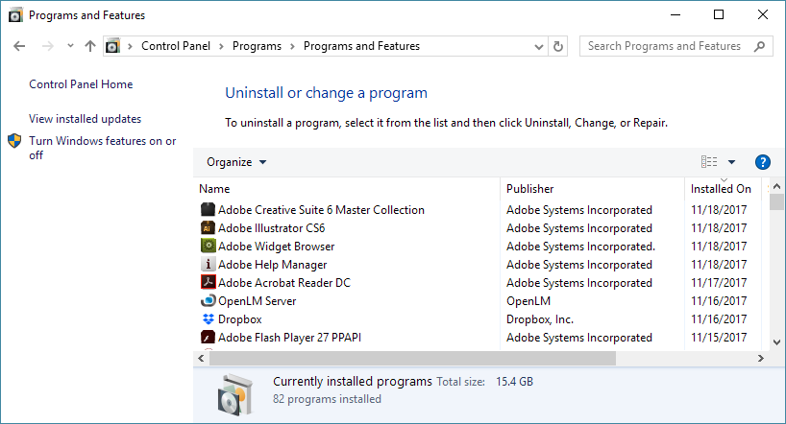Click the Search Programs and Features field

pyautogui.click(x=665, y=46)
